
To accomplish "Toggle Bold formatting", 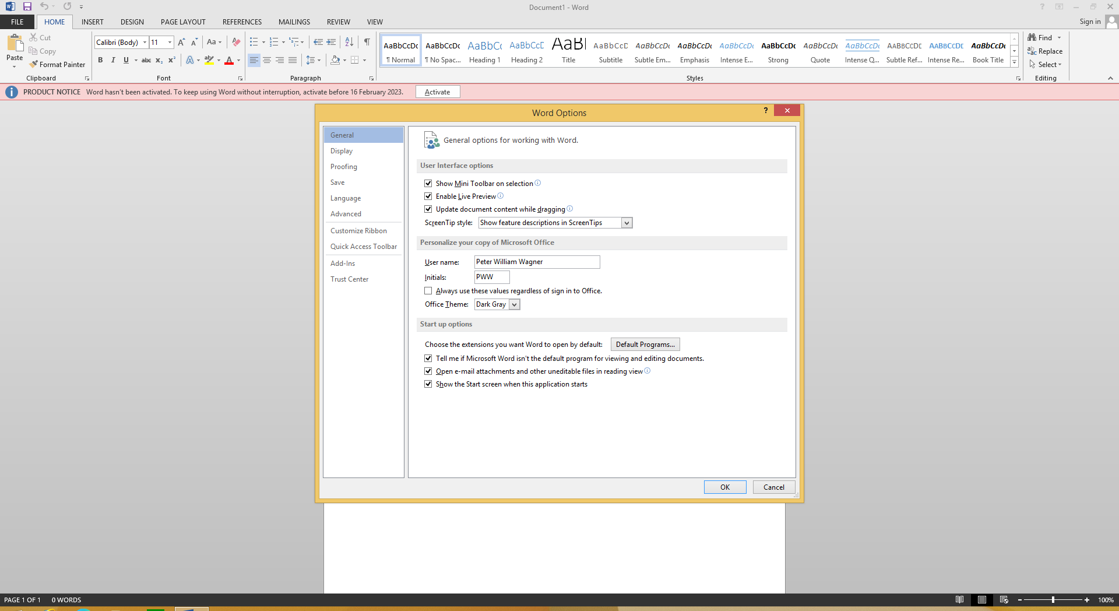I will click(x=100, y=60).
